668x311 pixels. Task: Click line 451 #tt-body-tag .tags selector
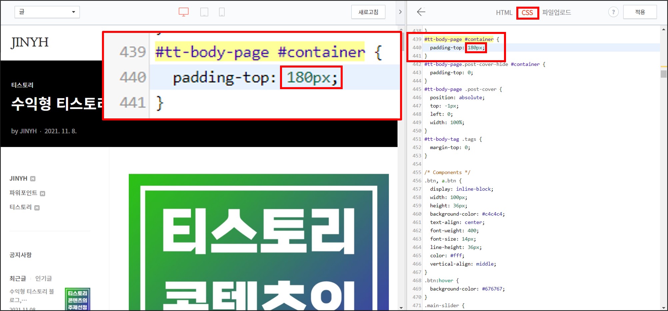pyautogui.click(x=450, y=139)
